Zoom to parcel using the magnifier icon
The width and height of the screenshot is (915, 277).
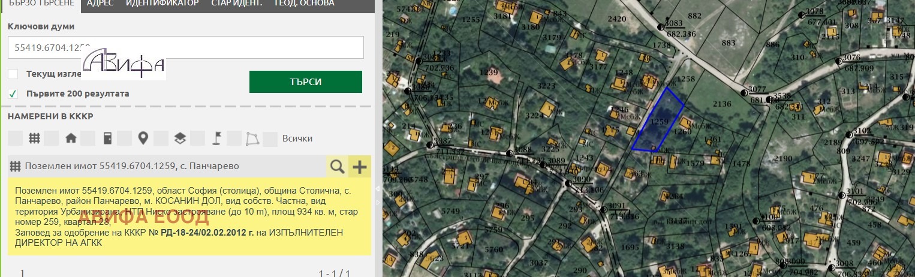click(x=338, y=167)
